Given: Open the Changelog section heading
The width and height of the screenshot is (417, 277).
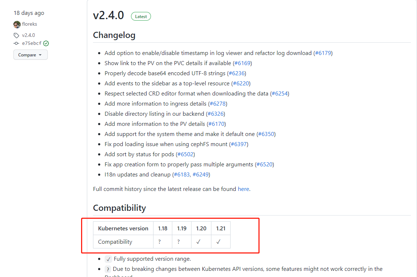Looking at the screenshot, I should tap(114, 35).
